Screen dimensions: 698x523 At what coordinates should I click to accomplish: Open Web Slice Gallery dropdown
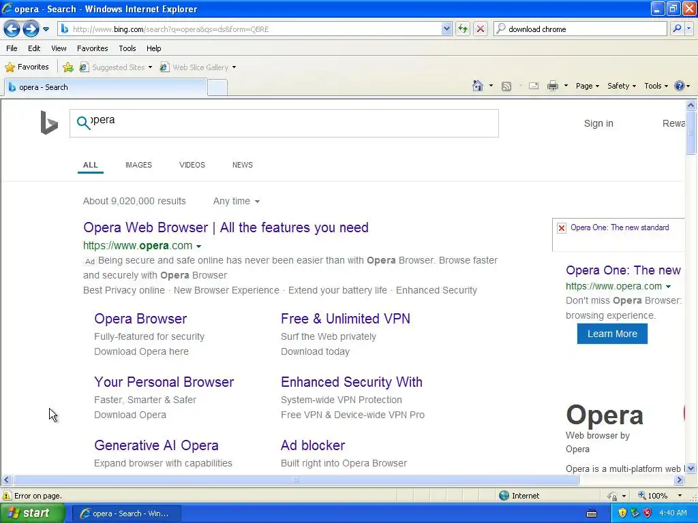coord(198,67)
